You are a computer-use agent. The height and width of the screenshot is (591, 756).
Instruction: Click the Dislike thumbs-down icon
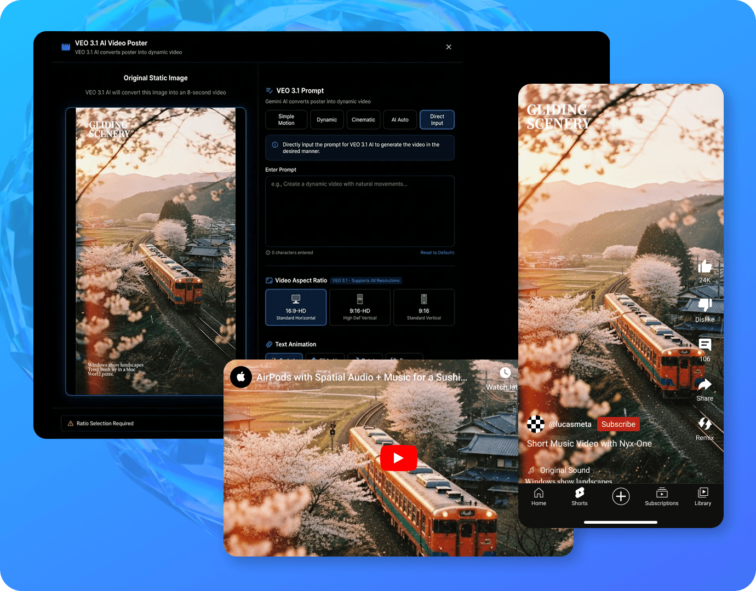click(x=705, y=305)
